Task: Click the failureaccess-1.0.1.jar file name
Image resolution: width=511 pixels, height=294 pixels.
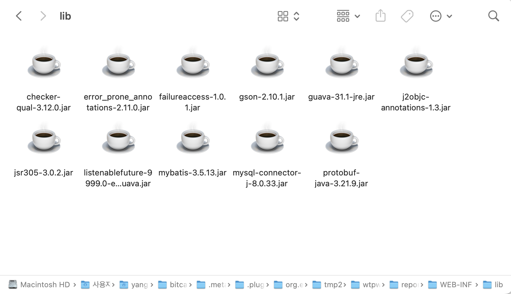Action: point(193,102)
